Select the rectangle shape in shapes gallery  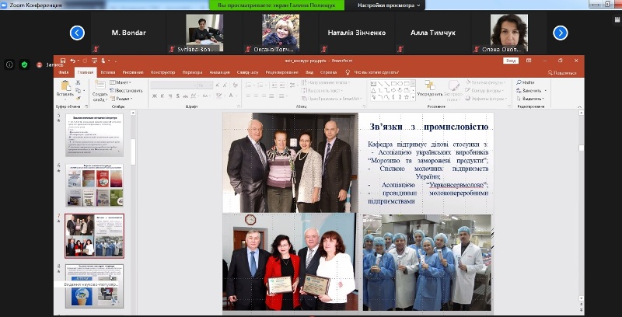coord(393,84)
